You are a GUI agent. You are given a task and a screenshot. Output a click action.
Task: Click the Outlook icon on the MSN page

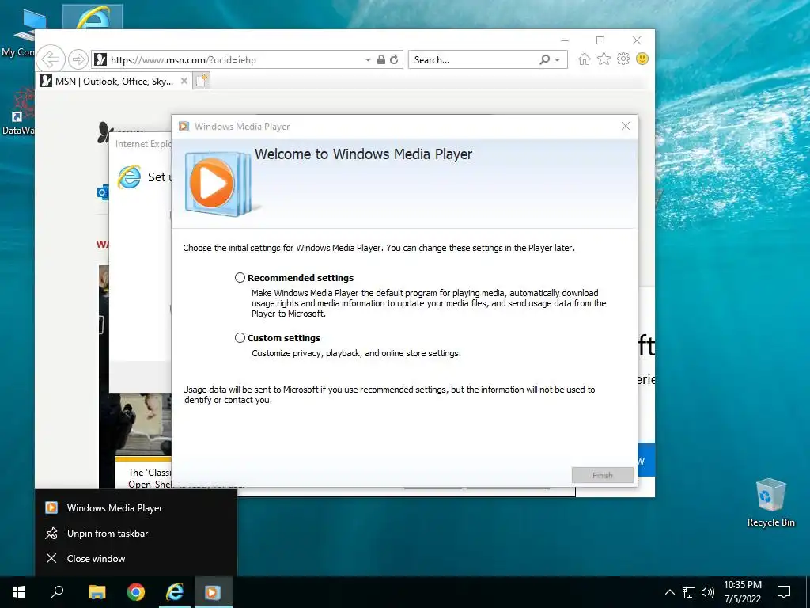[103, 192]
